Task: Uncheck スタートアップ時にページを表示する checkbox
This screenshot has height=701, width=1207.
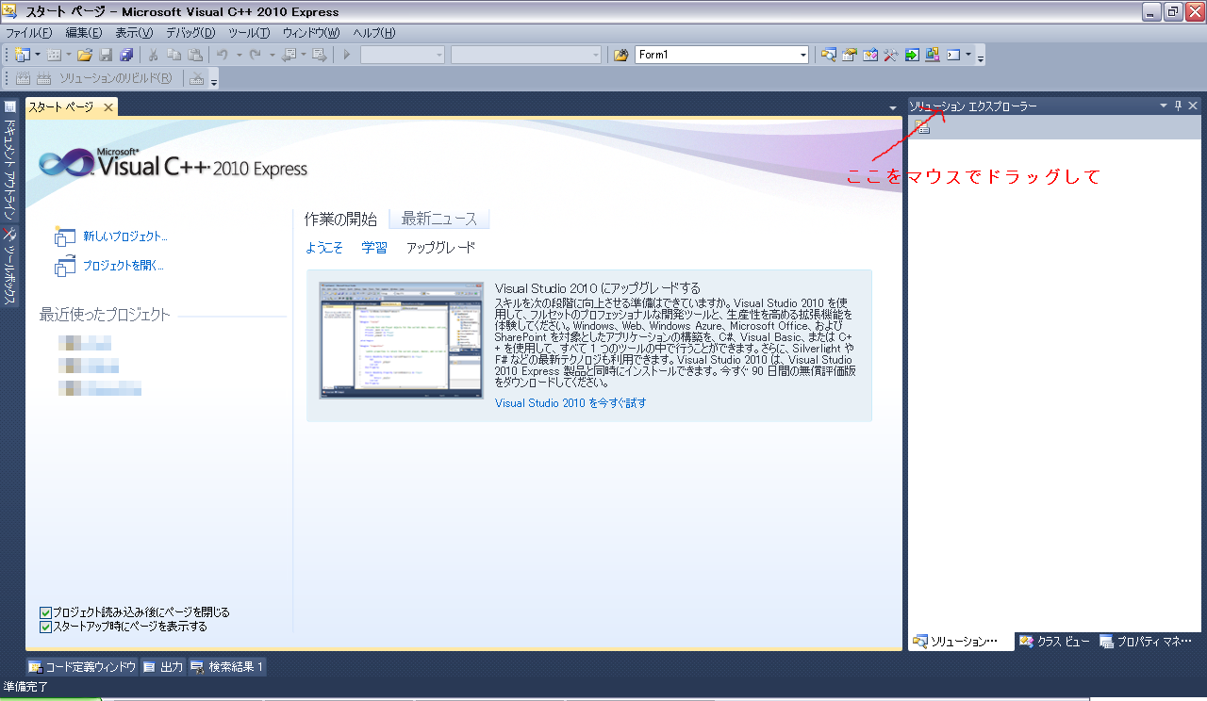Action: (x=45, y=627)
